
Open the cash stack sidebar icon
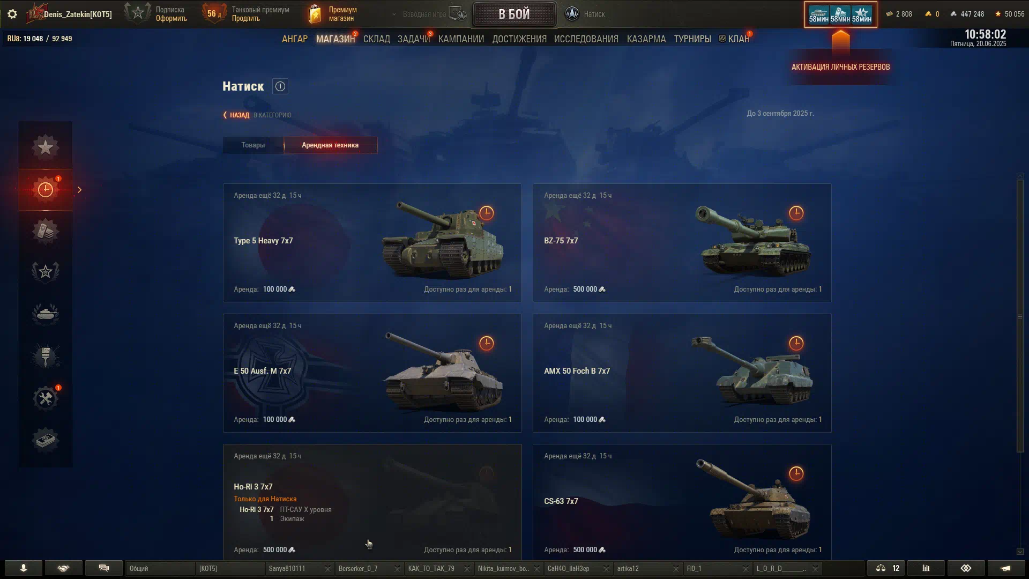[46, 440]
